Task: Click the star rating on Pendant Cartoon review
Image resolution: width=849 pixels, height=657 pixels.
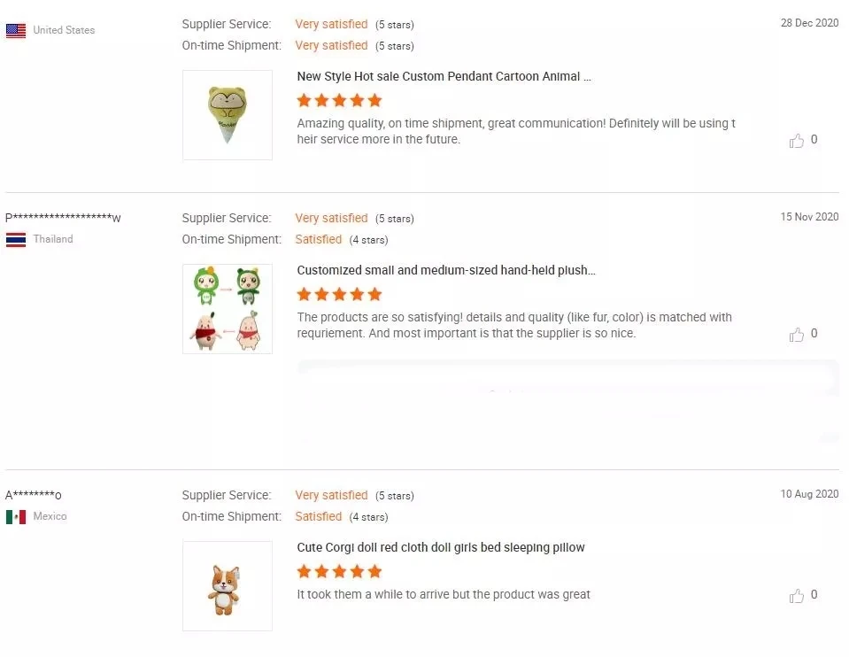Action: coord(339,100)
